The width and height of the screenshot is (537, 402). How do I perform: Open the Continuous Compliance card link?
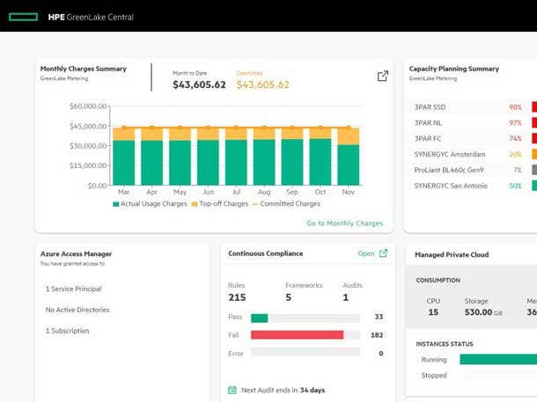(365, 253)
